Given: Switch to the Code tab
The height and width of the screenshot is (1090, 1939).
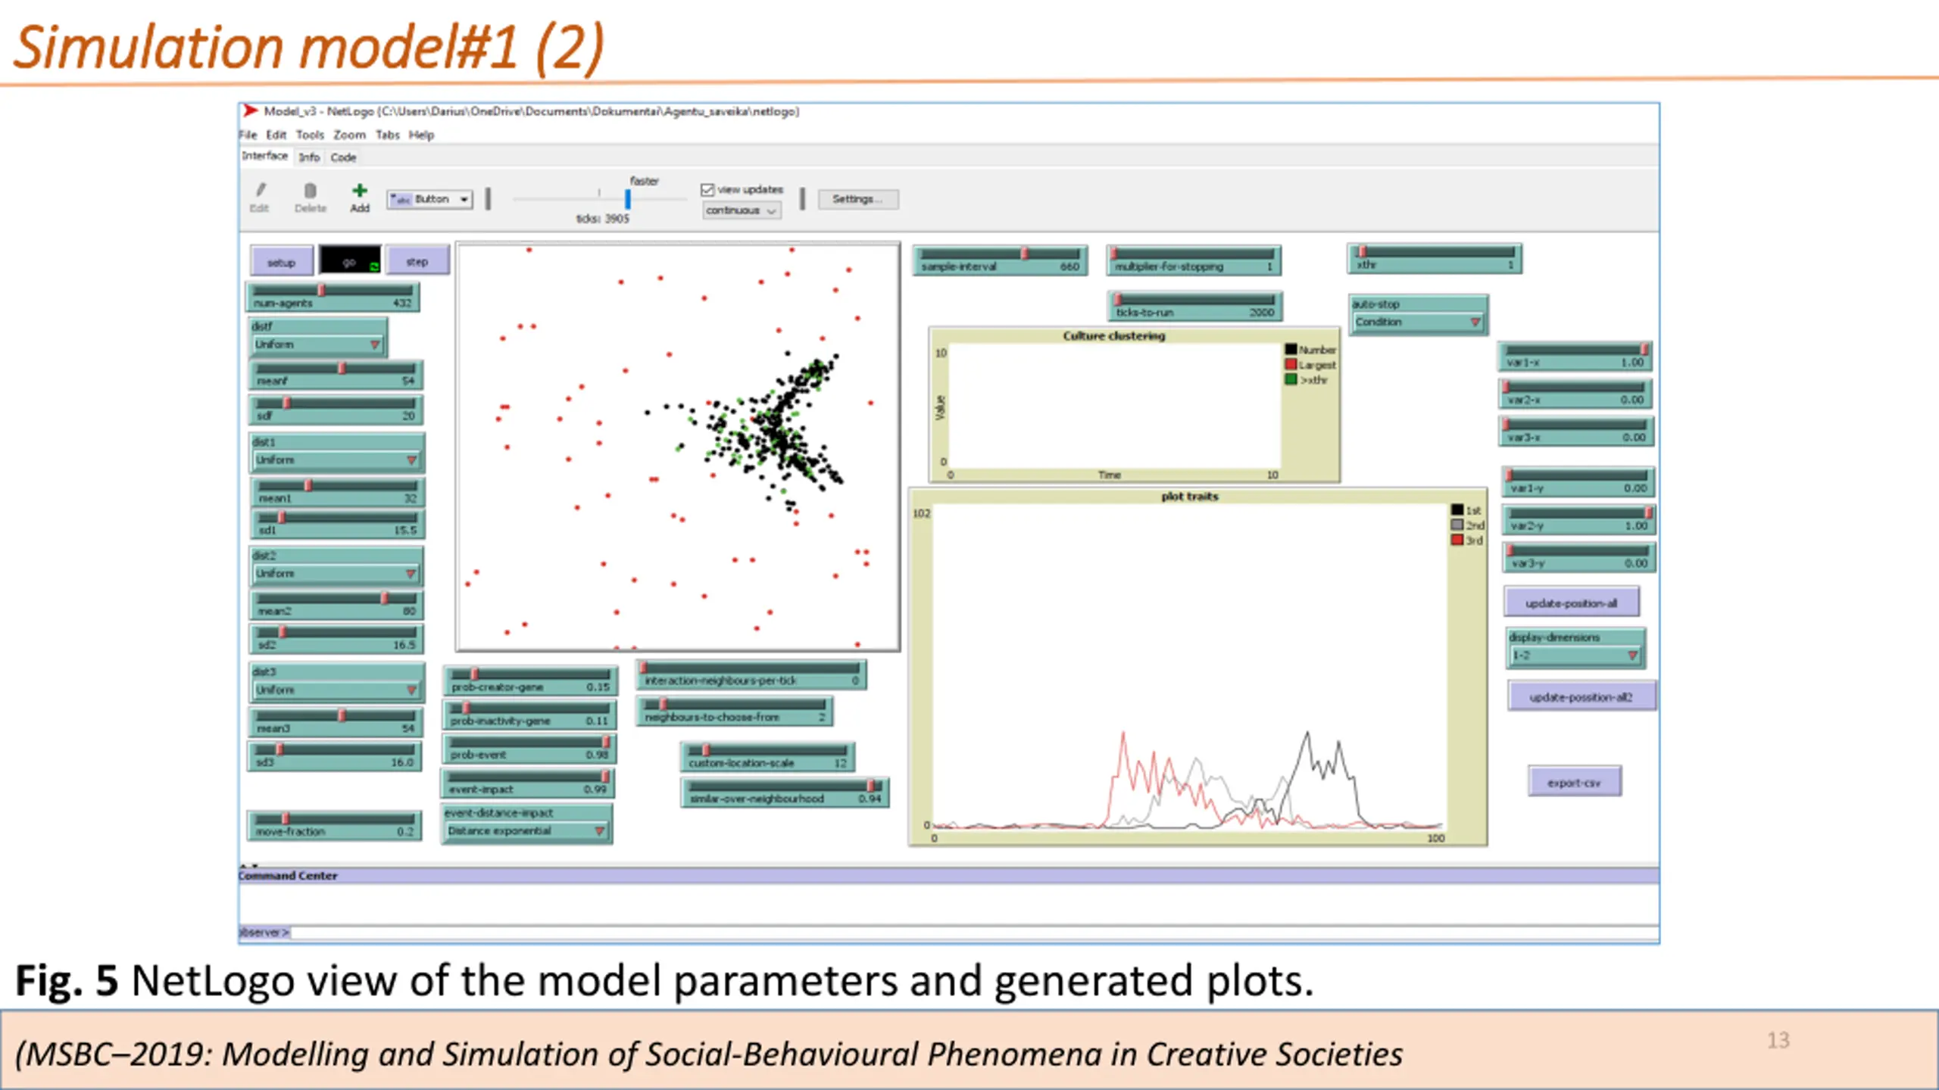Looking at the screenshot, I should coord(343,157).
